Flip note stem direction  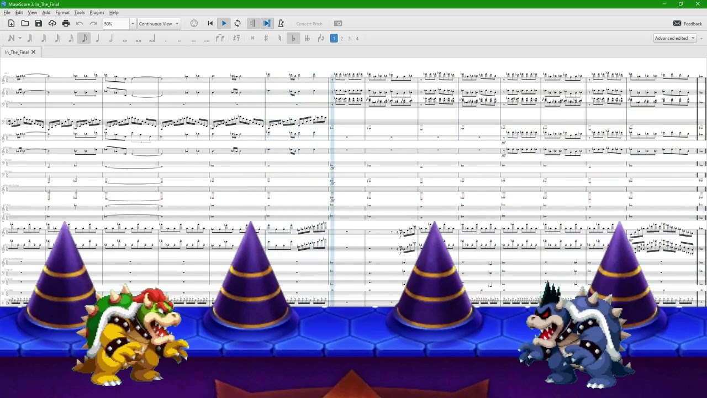click(321, 38)
